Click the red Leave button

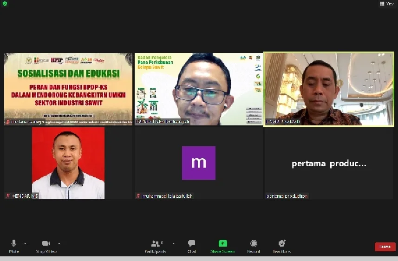385,247
